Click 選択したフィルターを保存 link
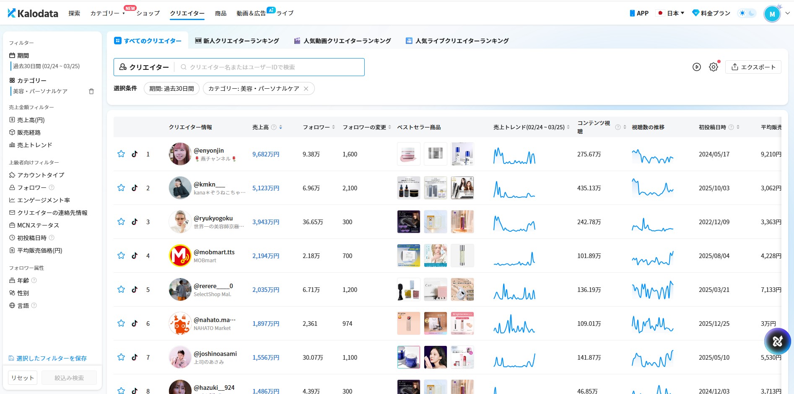This screenshot has width=794, height=394. coord(48,358)
